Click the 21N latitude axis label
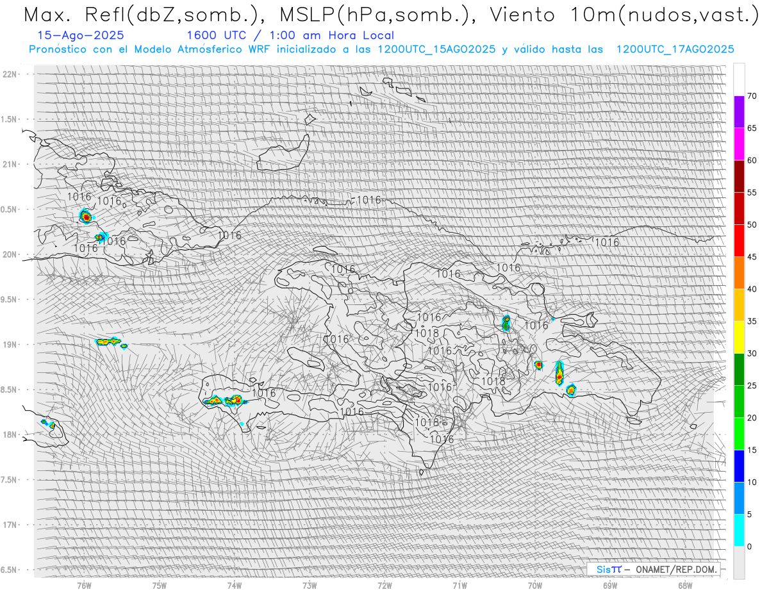Viewport: 769px width, 594px height. [9, 164]
